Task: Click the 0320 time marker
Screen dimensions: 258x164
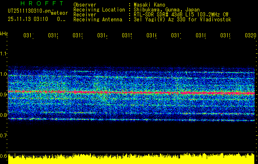Action: pyautogui.click(x=250, y=36)
